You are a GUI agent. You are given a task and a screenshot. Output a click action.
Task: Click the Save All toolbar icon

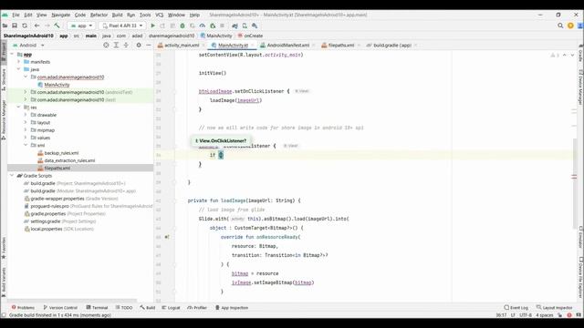pyautogui.click(x=15, y=26)
